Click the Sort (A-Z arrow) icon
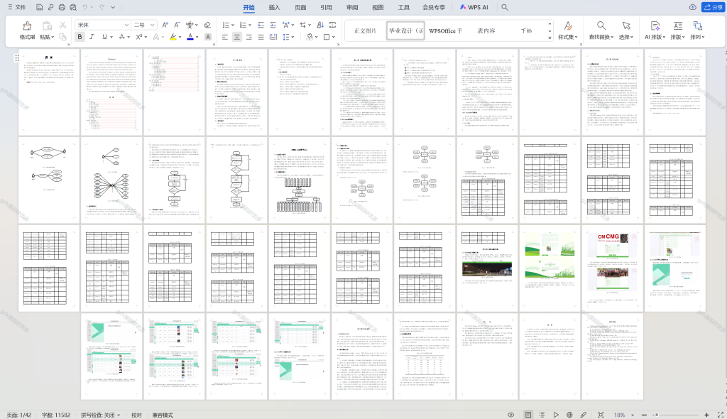 pyautogui.click(x=320, y=25)
